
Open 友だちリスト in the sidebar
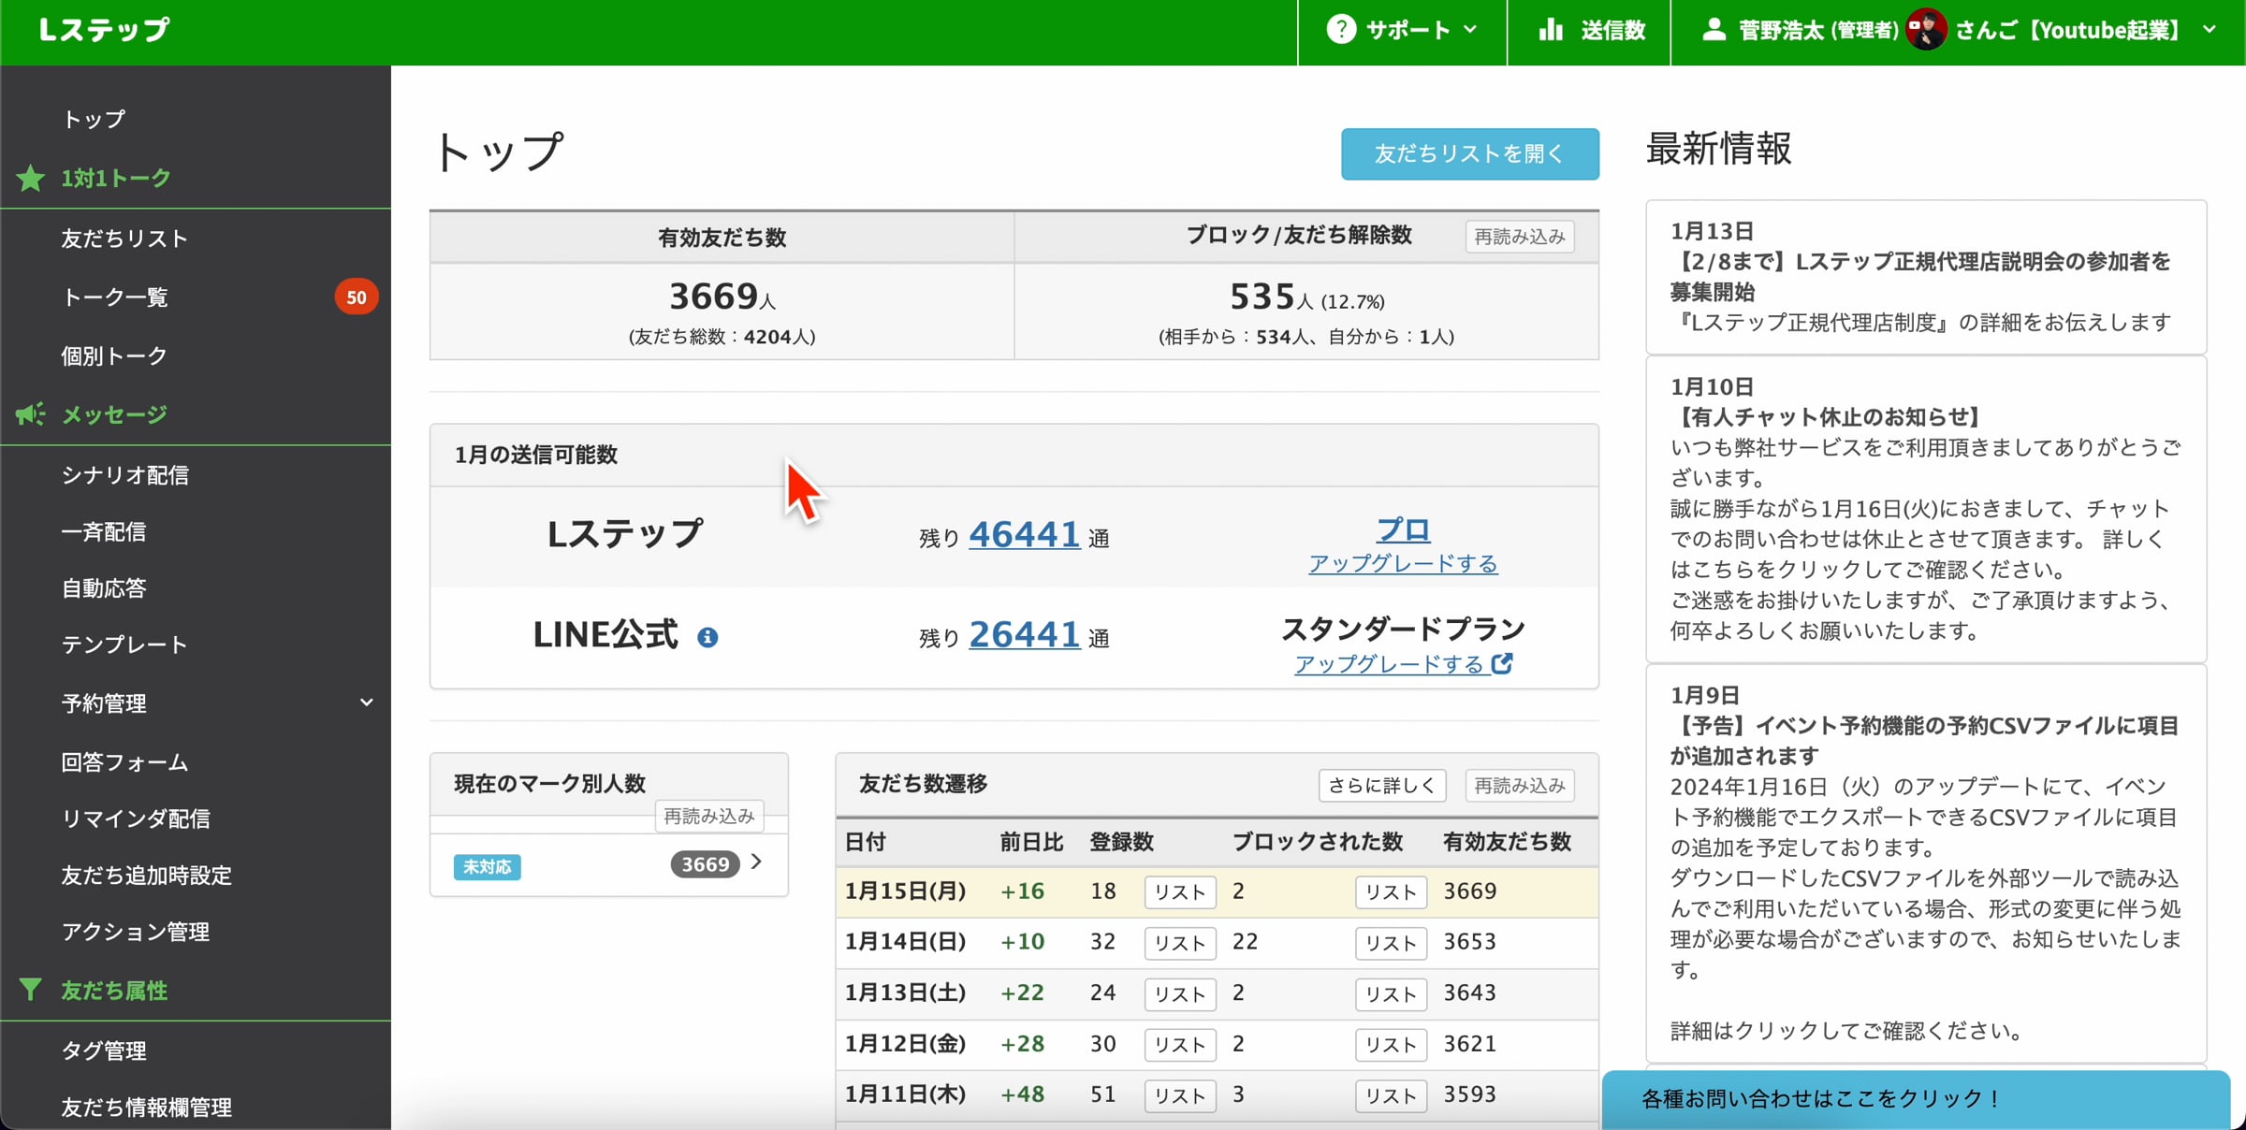tap(124, 239)
